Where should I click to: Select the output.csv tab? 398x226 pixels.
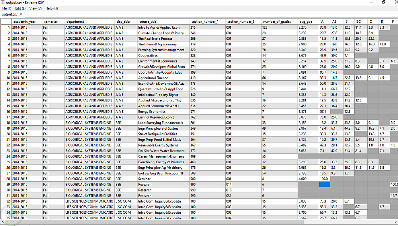click(x=10, y=14)
